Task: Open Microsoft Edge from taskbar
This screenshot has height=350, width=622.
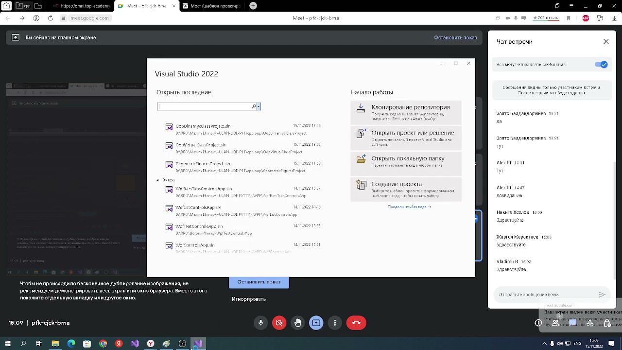Action: click(x=71, y=344)
